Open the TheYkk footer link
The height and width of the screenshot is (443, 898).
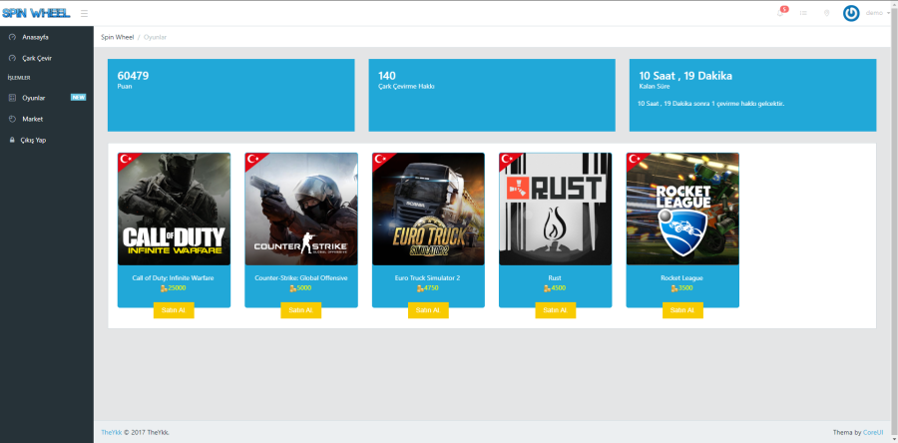pos(110,432)
